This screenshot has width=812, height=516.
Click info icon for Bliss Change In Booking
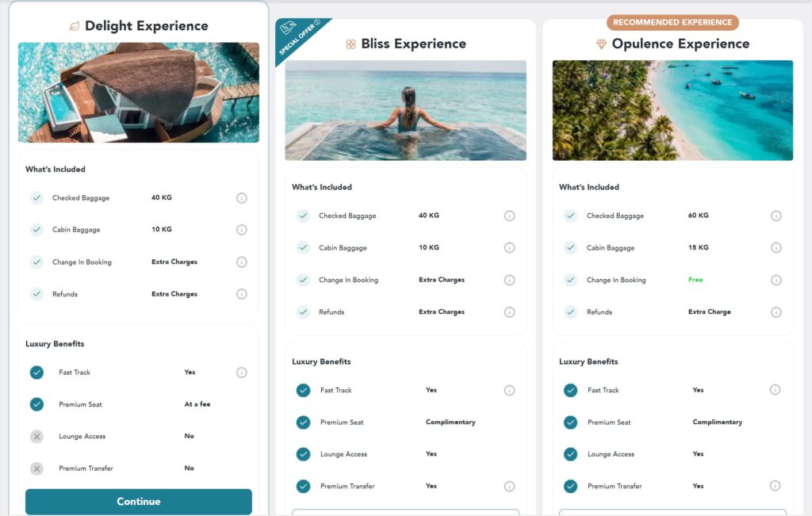(510, 280)
